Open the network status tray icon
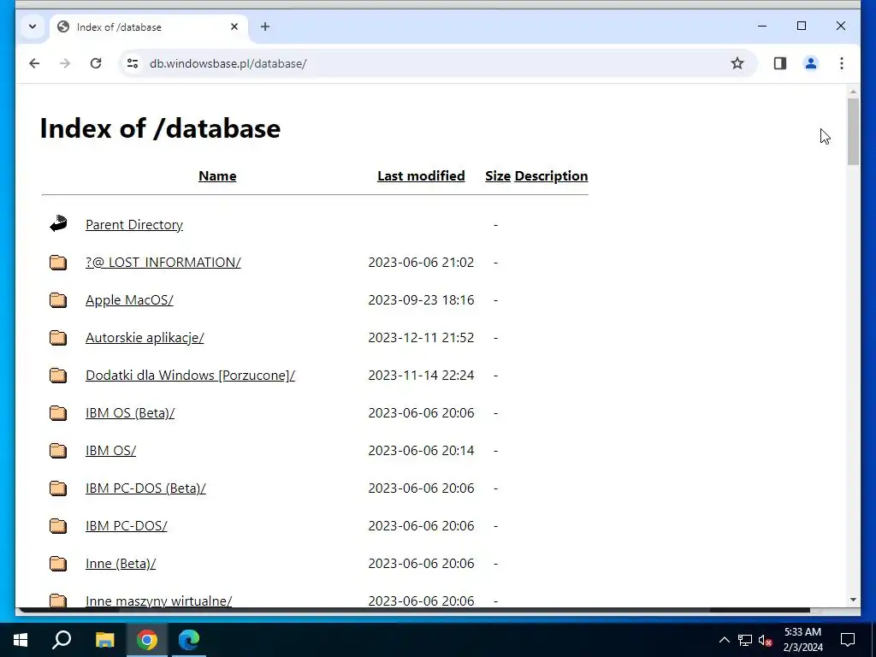 745,640
